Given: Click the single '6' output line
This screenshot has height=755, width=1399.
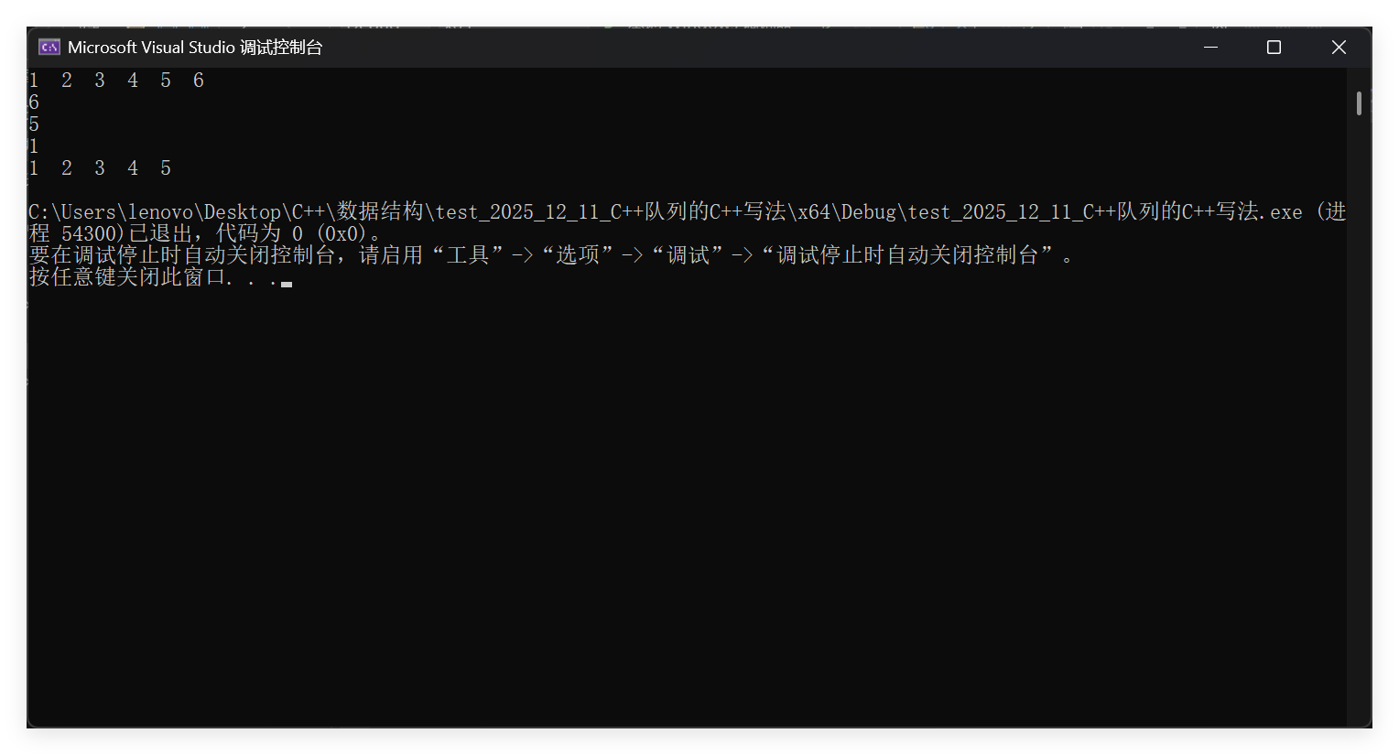Looking at the screenshot, I should pyautogui.click(x=34, y=102).
